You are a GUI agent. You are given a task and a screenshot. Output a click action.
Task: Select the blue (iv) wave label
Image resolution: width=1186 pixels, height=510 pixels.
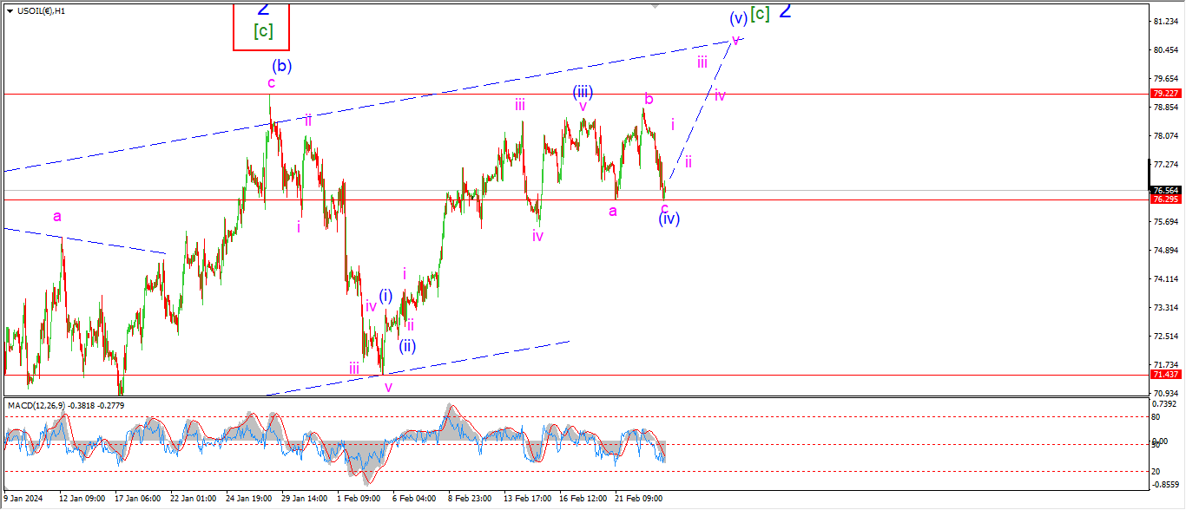(669, 219)
